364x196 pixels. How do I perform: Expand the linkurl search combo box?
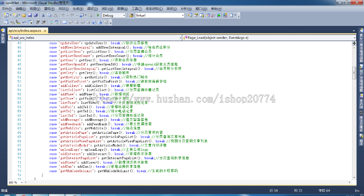(x=182, y=15)
